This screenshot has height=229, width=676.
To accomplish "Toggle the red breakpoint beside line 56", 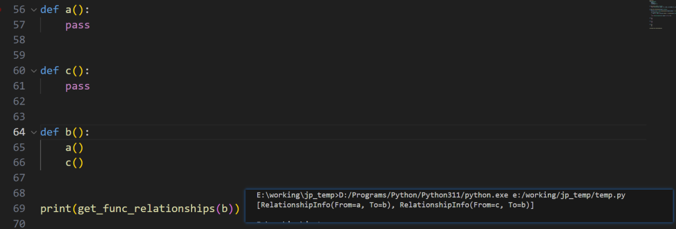I will tap(1, 9).
